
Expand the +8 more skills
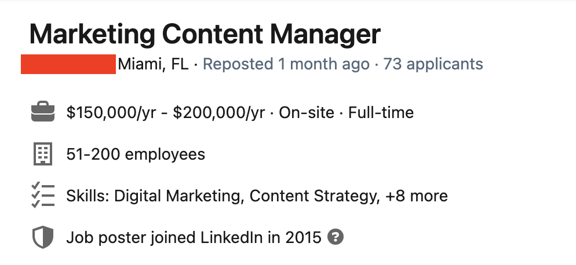pyautogui.click(x=416, y=196)
